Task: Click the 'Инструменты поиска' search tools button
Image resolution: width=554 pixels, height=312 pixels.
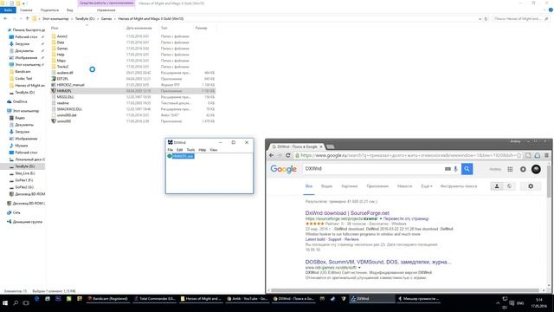Action: pyautogui.click(x=459, y=186)
